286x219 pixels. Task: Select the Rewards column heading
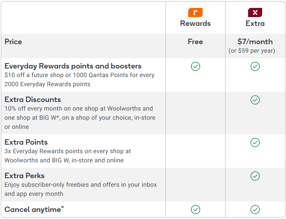pyautogui.click(x=195, y=23)
